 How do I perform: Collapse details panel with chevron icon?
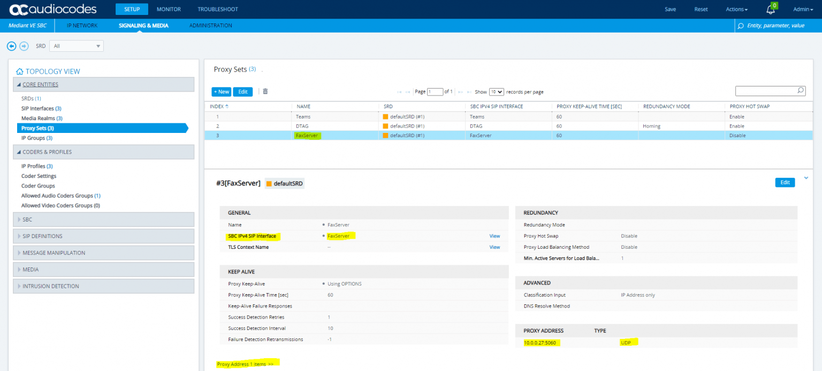click(806, 178)
